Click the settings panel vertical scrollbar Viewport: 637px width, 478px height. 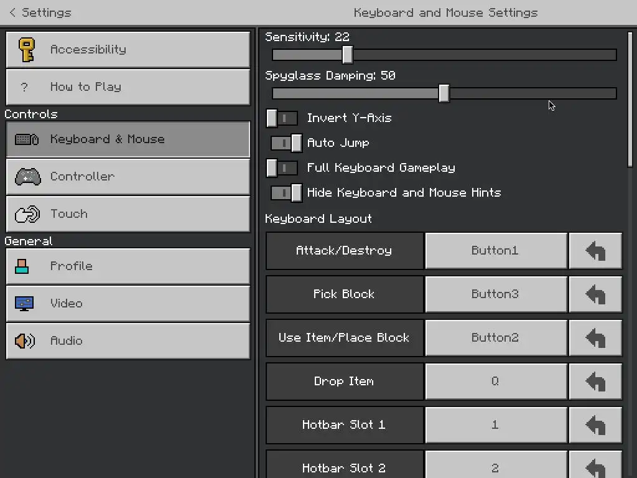[x=630, y=100]
